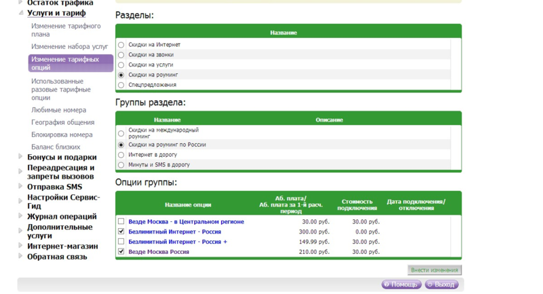This screenshot has height=294, width=543.
Task: Expand the 'Бонусы и подарки' section arrow
Action: (x=20, y=157)
